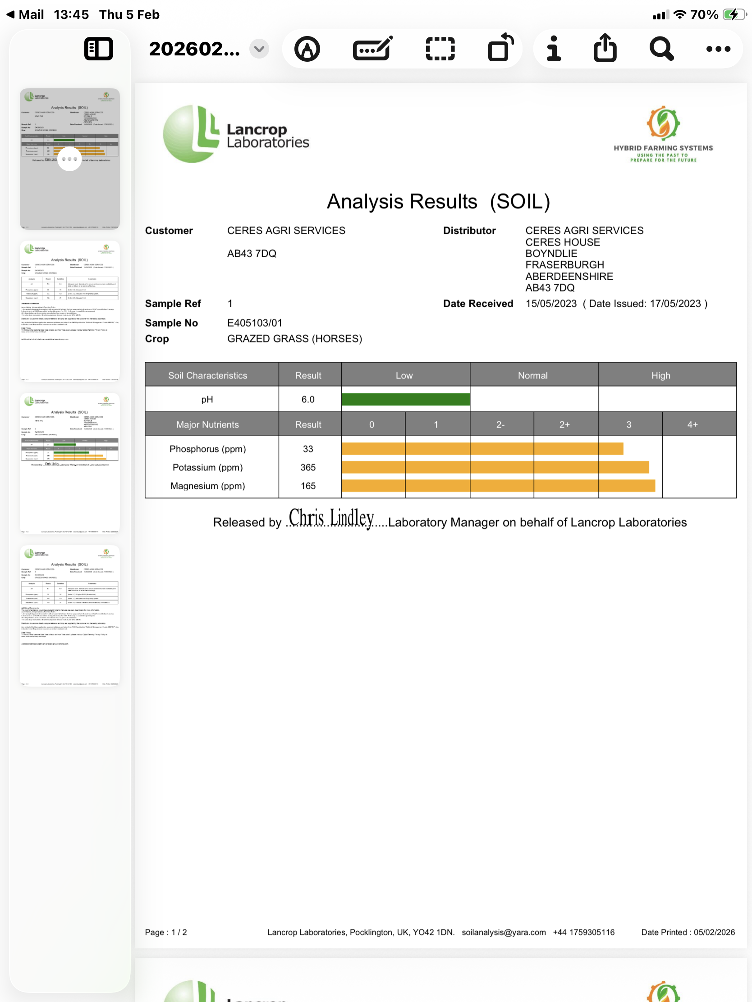Tap the soilanalysis@yara.com email link
752x1002 pixels.
tap(503, 932)
